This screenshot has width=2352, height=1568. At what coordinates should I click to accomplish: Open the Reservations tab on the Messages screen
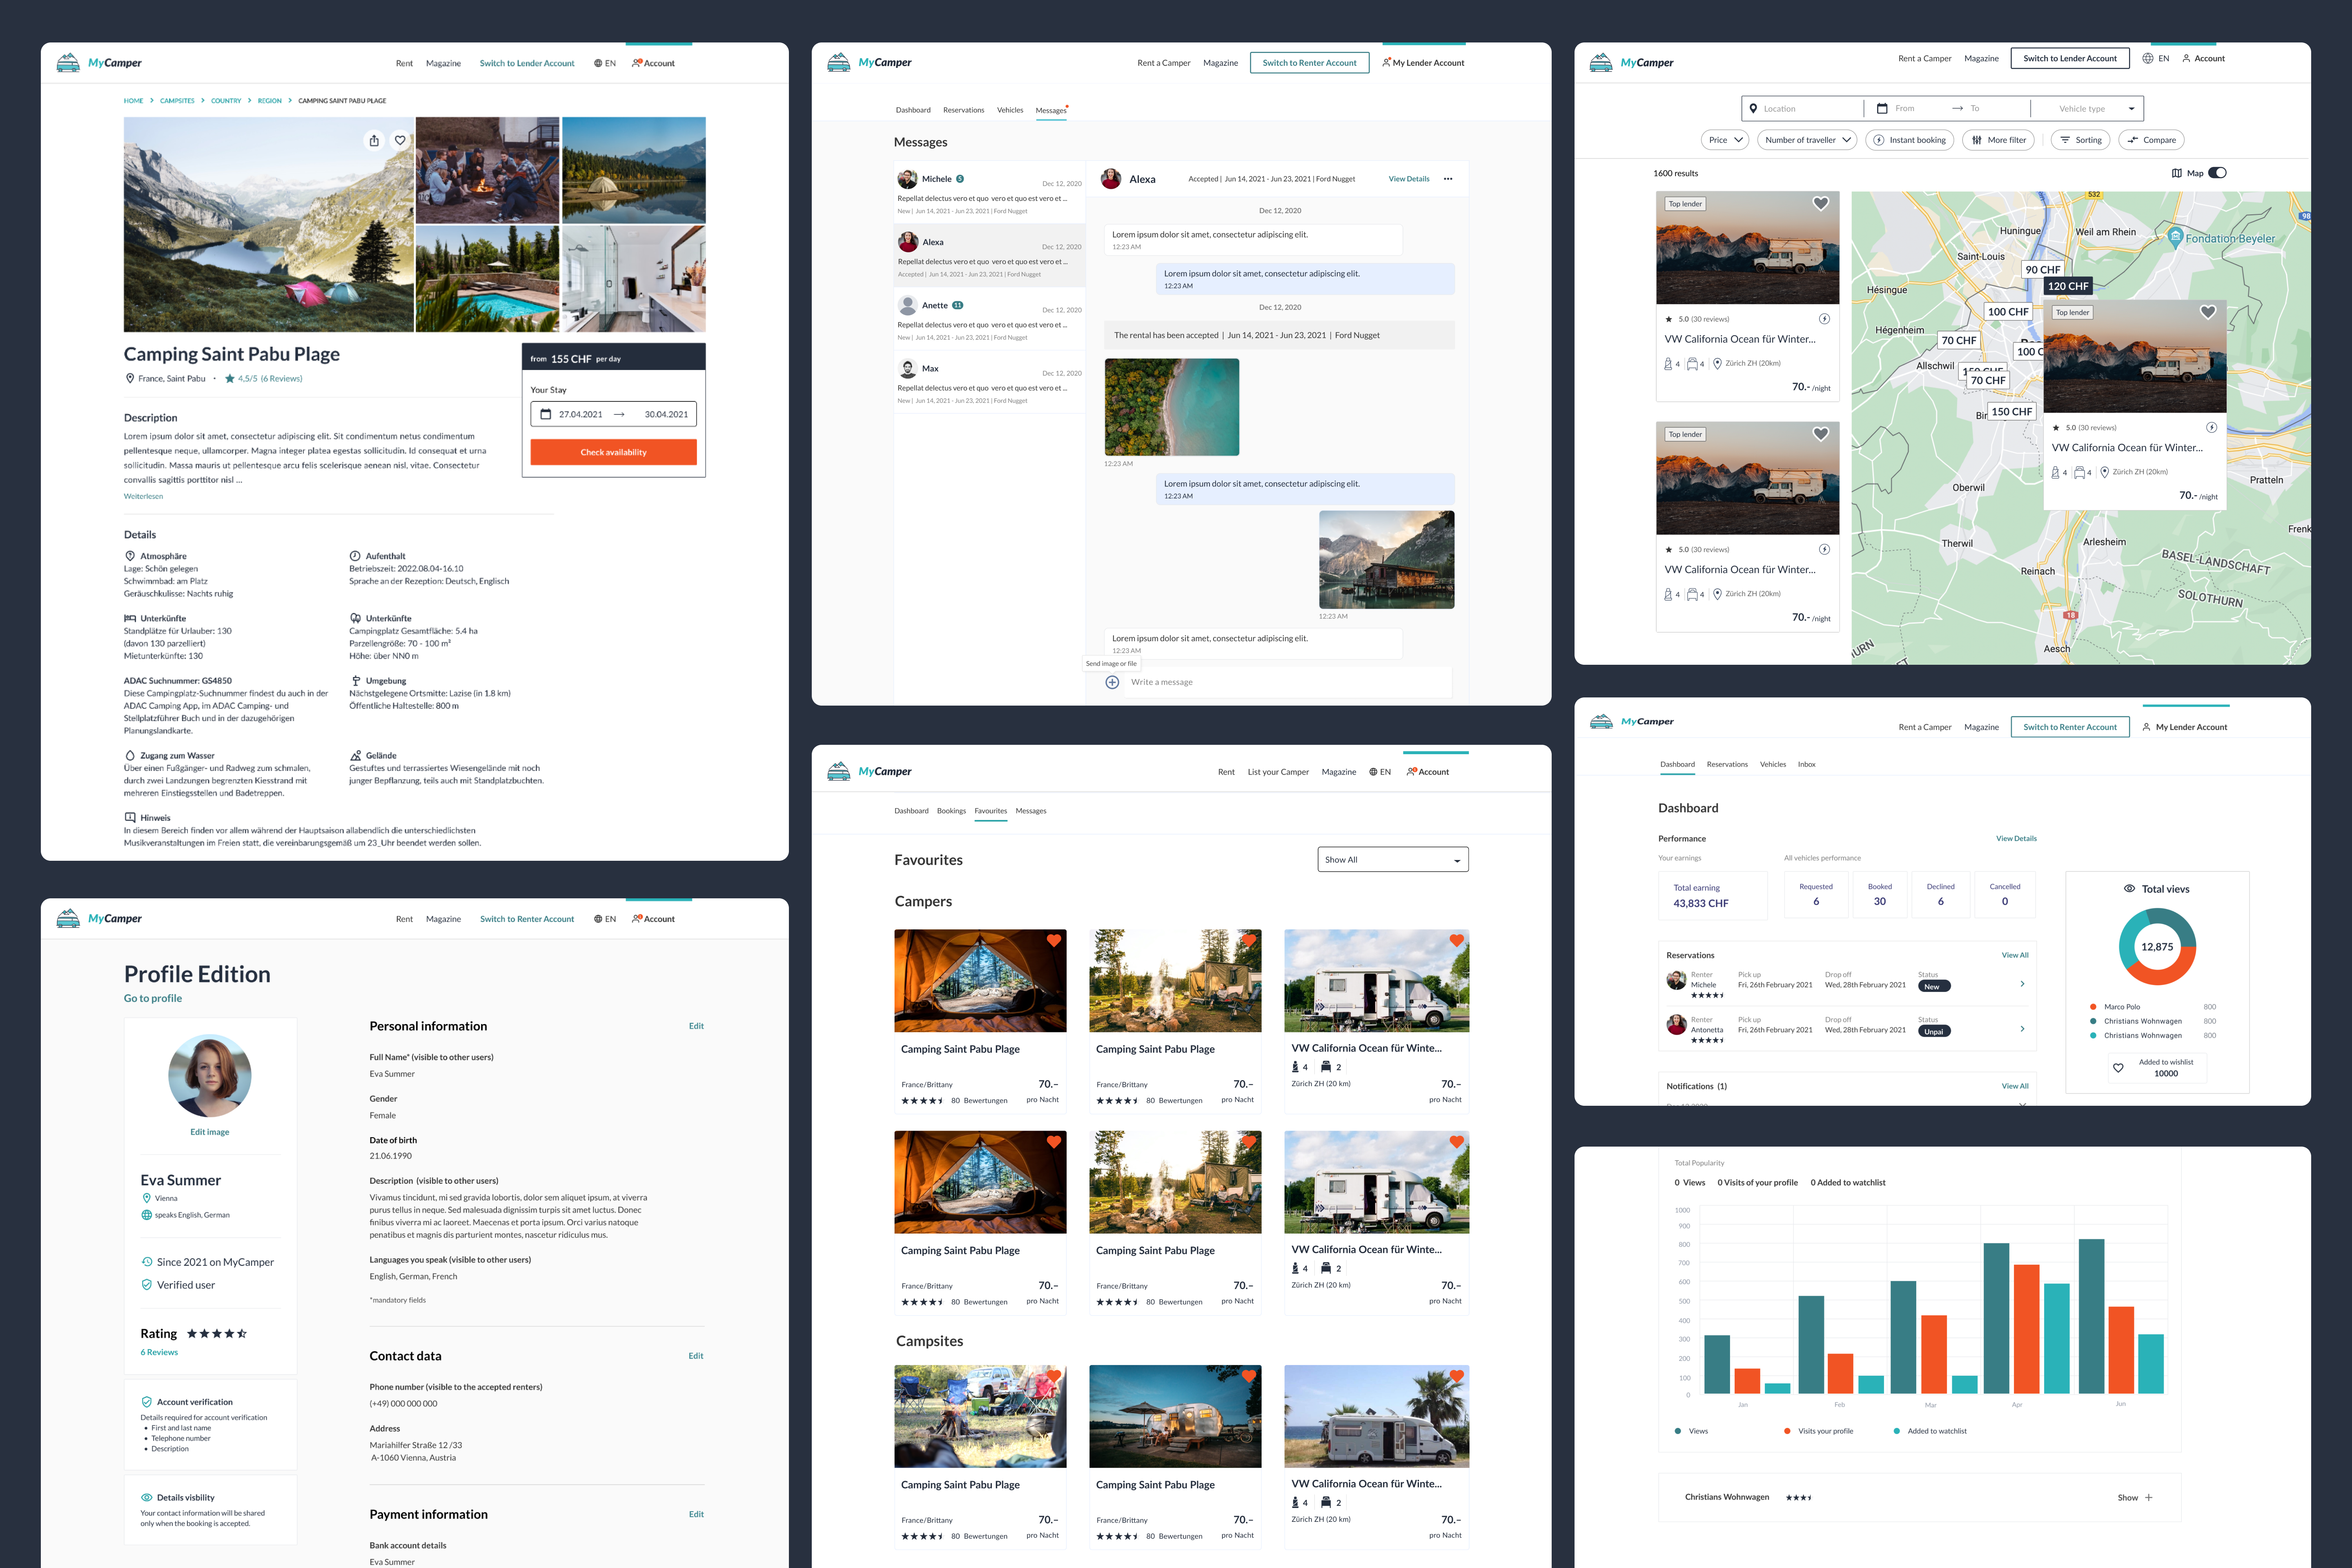coord(963,110)
